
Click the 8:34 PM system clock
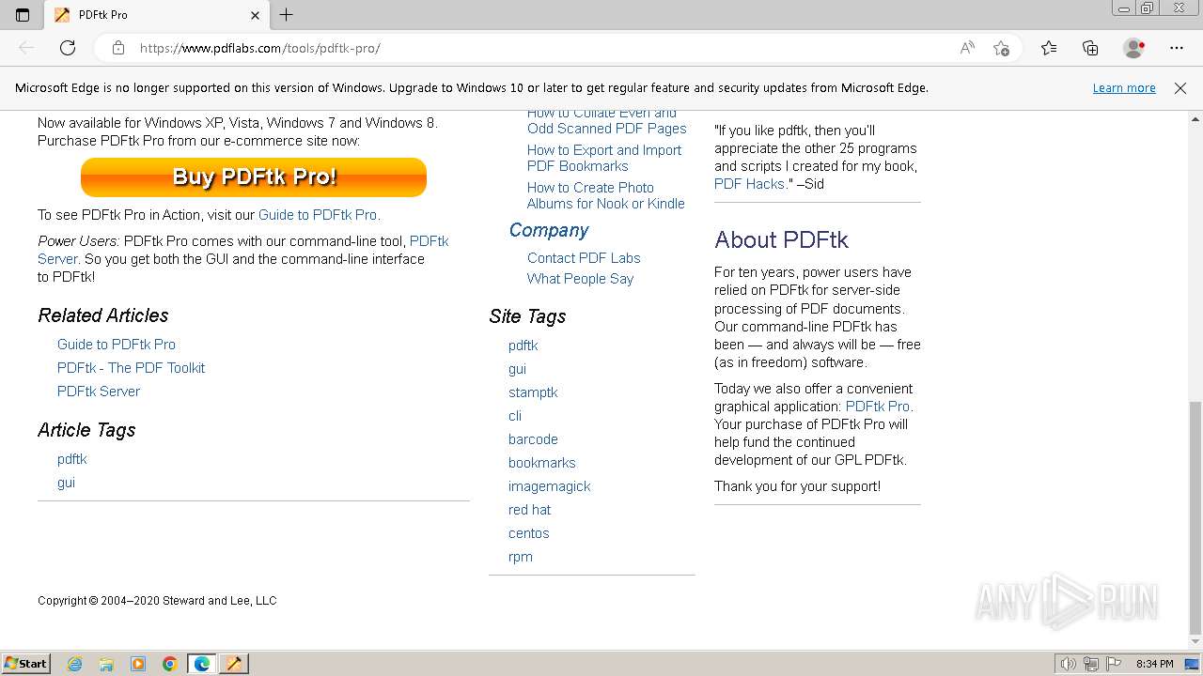coord(1154,664)
